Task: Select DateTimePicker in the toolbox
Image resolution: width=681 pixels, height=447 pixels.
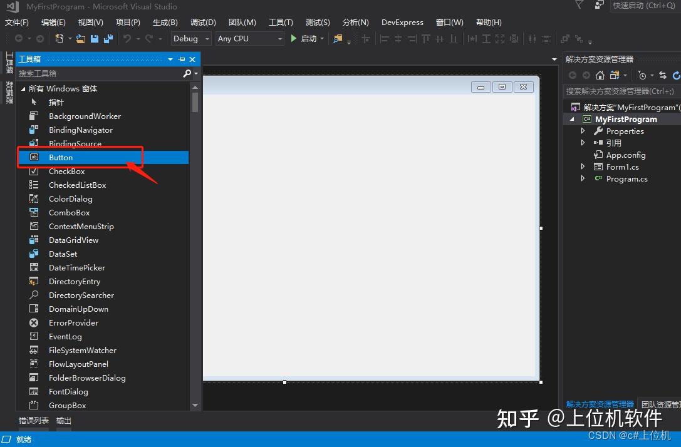Action: tap(103, 267)
